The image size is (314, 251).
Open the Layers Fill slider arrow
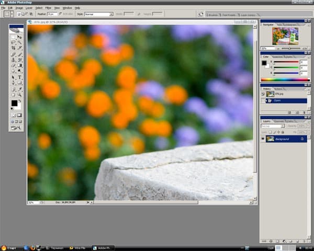coord(308,132)
